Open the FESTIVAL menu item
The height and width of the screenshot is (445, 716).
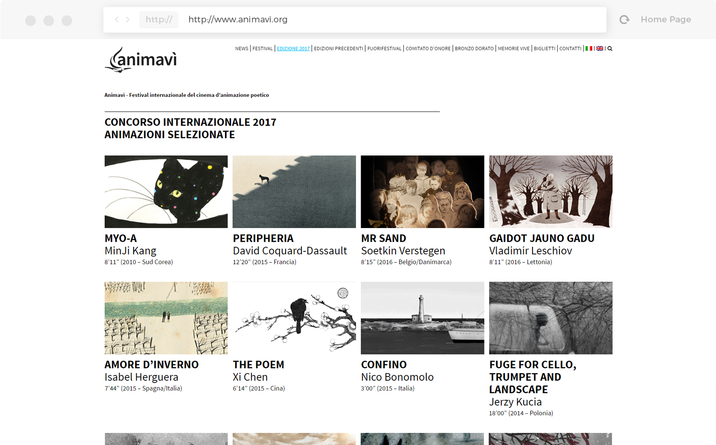click(262, 48)
